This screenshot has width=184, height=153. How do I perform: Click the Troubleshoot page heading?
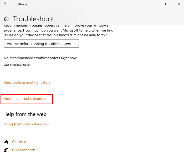point(34,19)
